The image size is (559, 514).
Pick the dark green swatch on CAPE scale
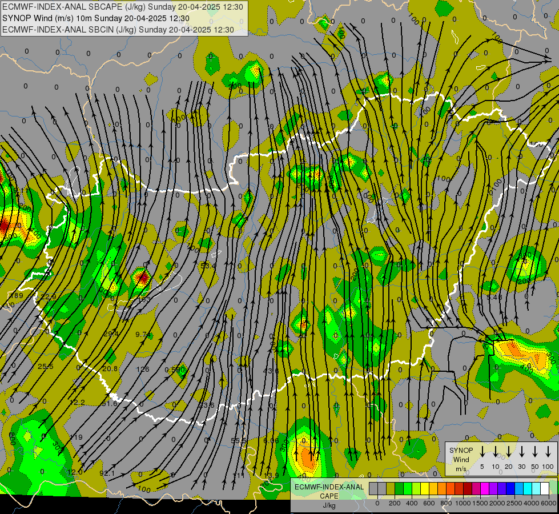[x=399, y=488]
